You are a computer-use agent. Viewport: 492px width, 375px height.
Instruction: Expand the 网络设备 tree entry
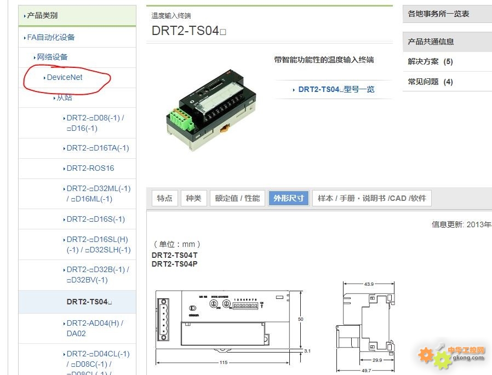pyautogui.click(x=52, y=57)
